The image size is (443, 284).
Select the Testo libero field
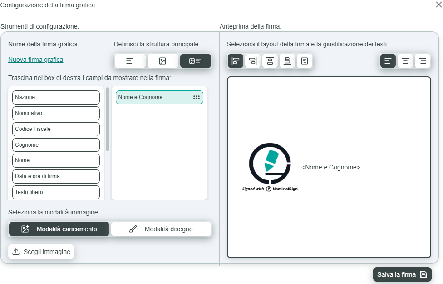pyautogui.click(x=56, y=192)
